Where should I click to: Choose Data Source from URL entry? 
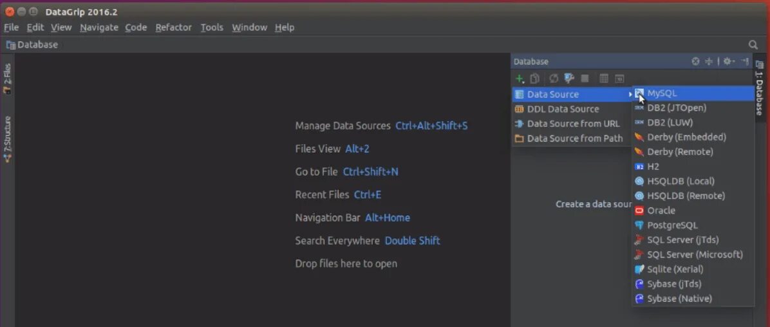[572, 124]
